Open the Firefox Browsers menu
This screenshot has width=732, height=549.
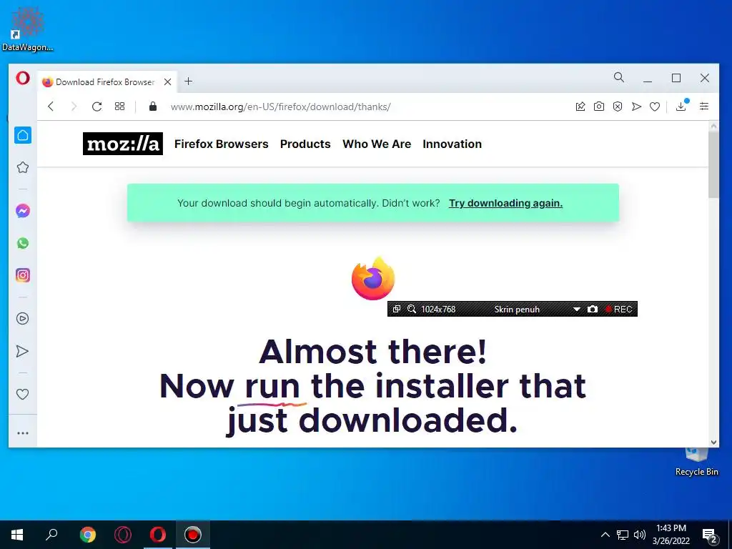tap(222, 144)
